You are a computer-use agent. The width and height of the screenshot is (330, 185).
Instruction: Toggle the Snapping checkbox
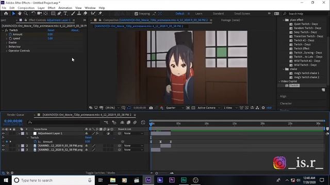tap(136, 14)
